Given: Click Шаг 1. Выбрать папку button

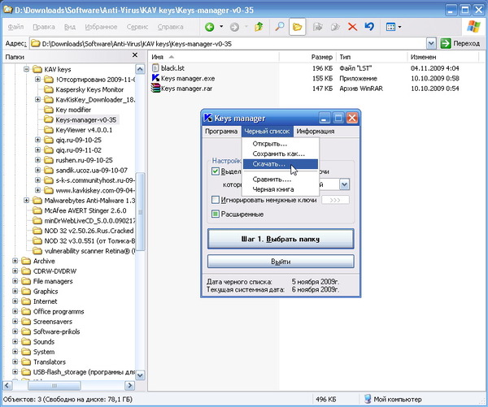Looking at the screenshot, I should pos(281,239).
